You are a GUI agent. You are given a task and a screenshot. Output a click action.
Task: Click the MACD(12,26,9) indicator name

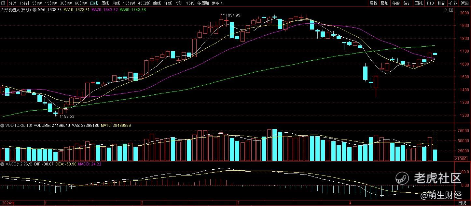(19, 164)
